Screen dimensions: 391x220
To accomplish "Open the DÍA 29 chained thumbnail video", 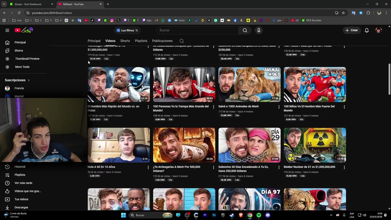I will [x=250, y=145].
